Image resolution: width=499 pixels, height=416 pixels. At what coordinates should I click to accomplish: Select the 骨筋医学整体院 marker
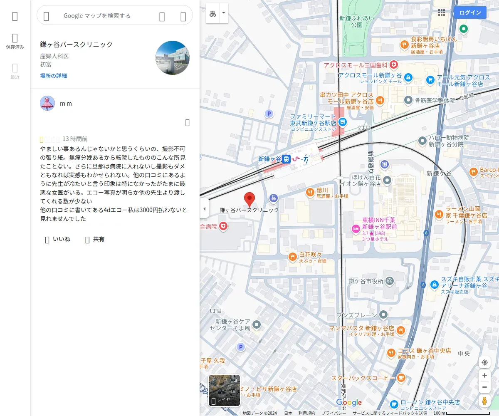pos(408,100)
